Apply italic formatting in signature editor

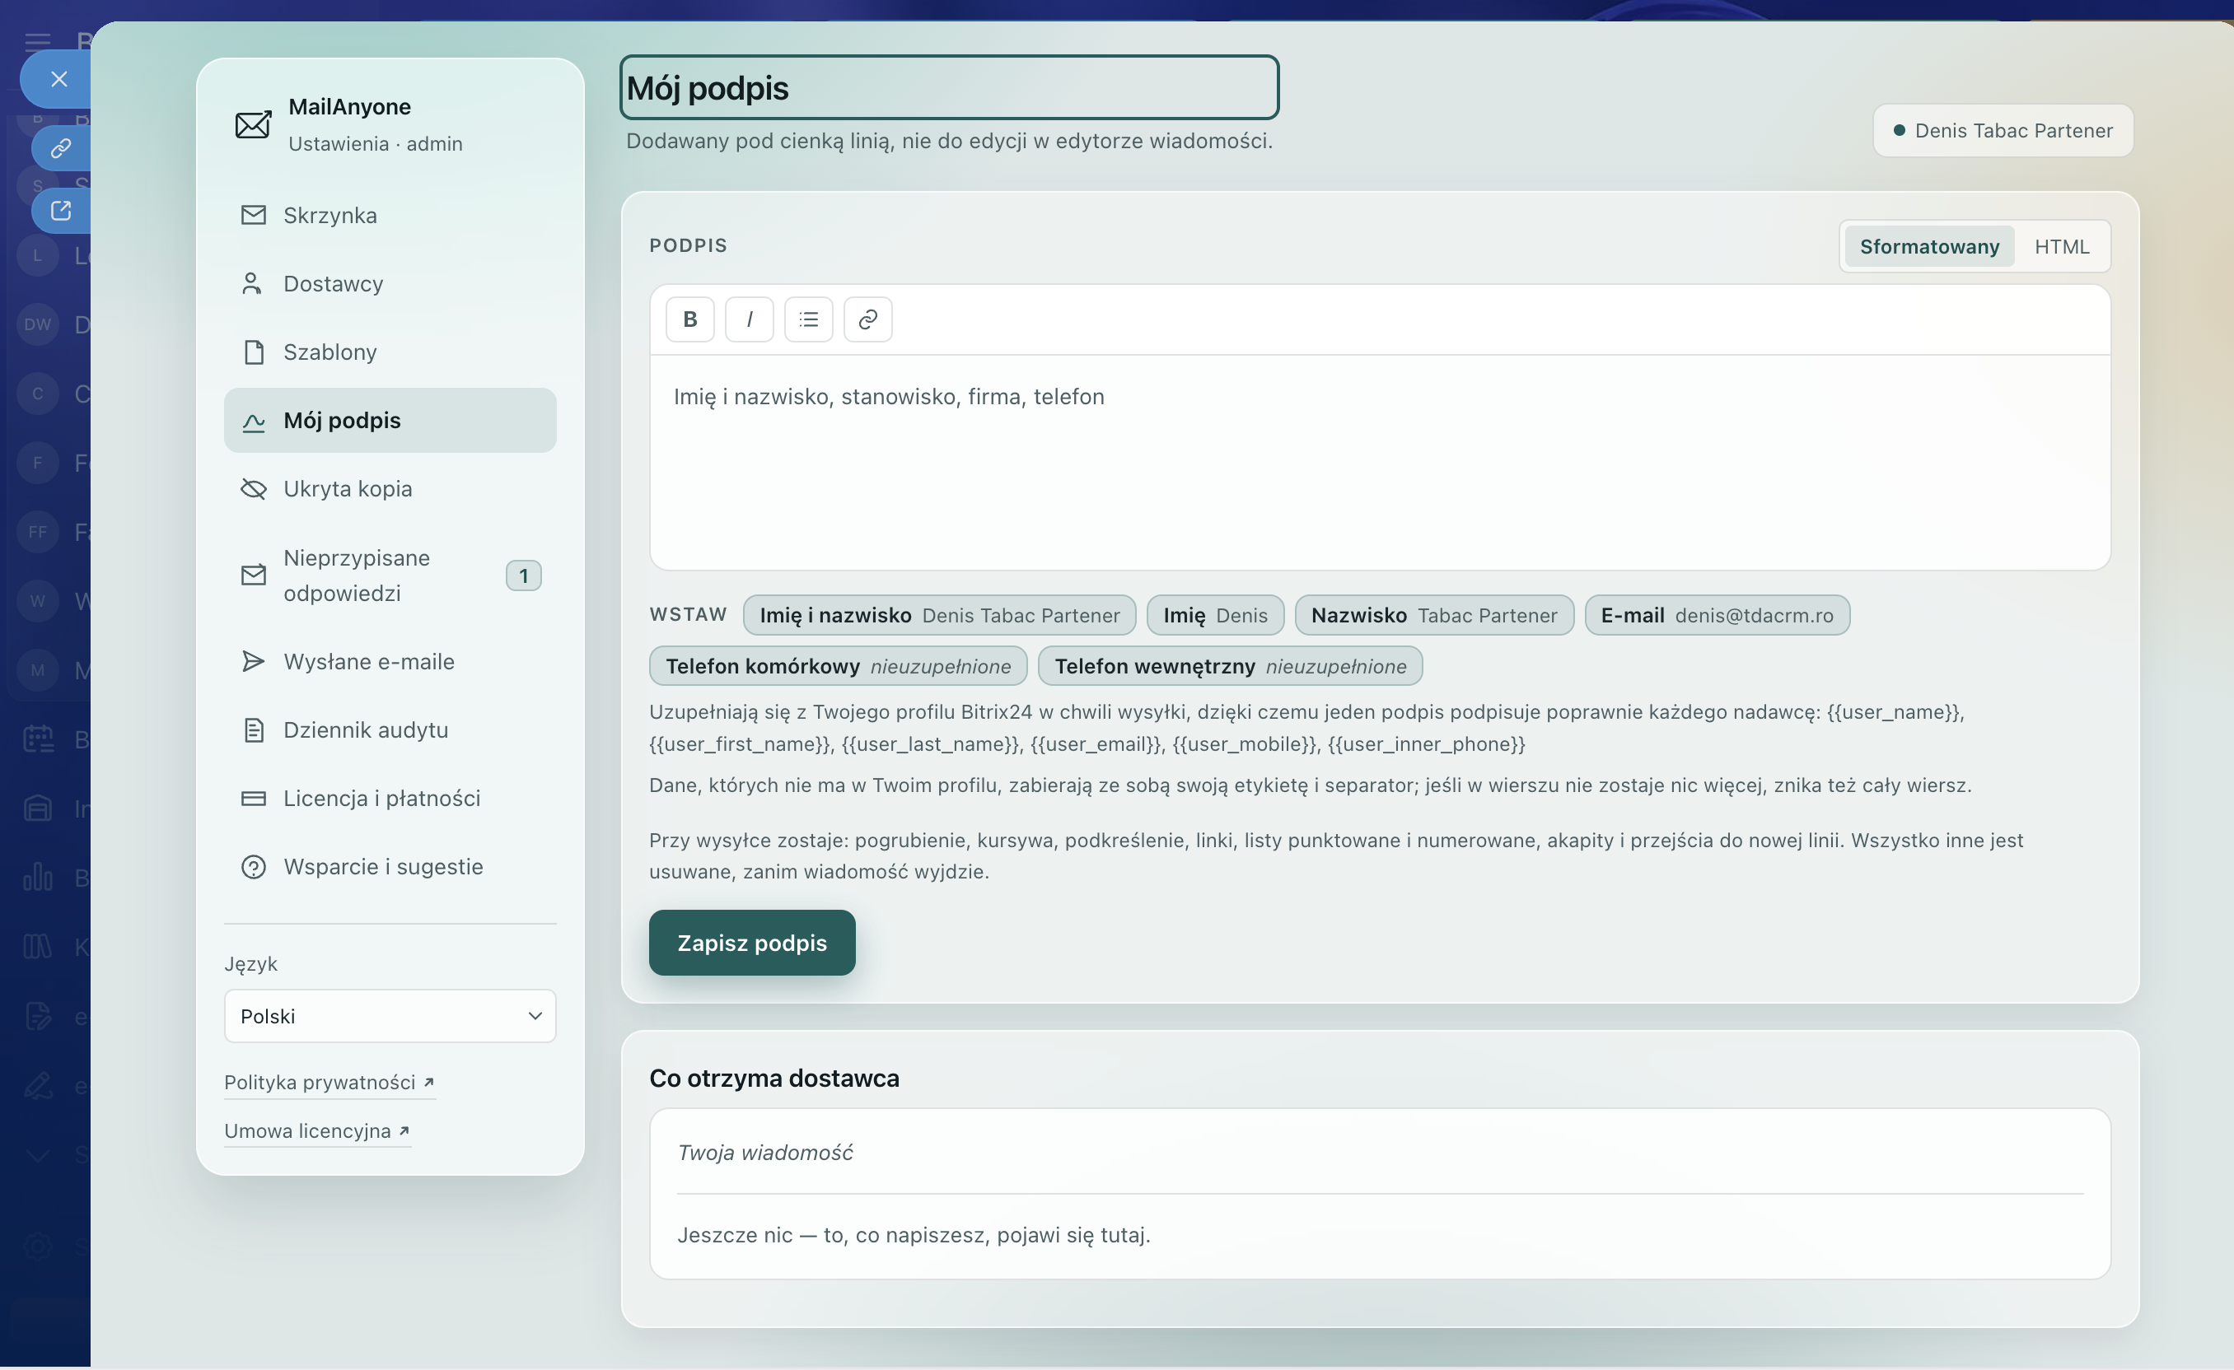pyautogui.click(x=749, y=319)
